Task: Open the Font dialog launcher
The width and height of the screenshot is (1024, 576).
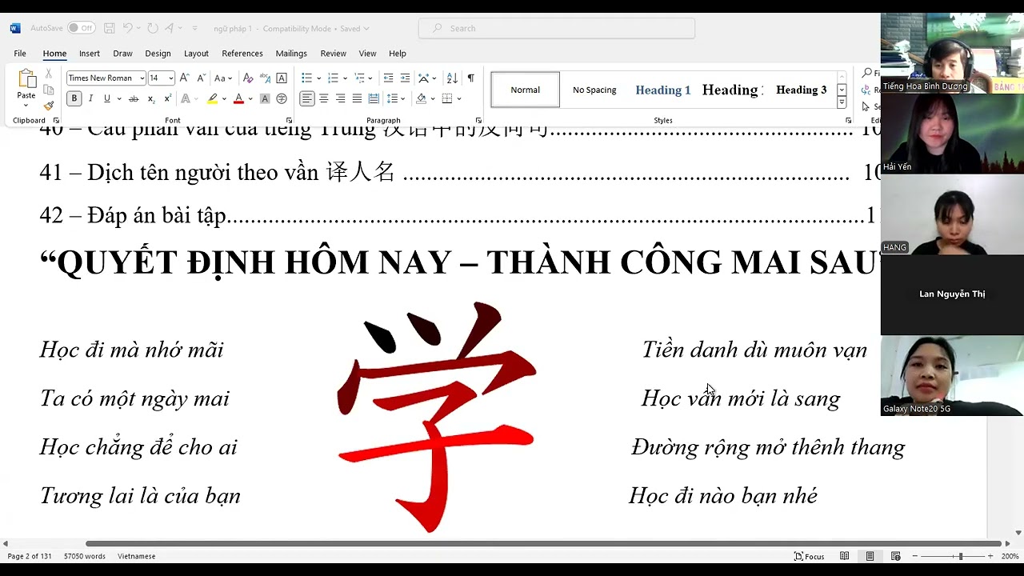Action: click(289, 121)
